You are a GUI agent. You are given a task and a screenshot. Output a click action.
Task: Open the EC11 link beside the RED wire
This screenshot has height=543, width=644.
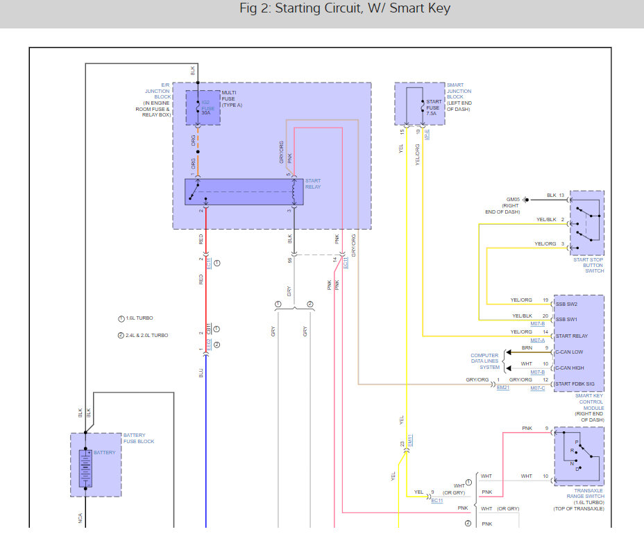tap(209, 263)
